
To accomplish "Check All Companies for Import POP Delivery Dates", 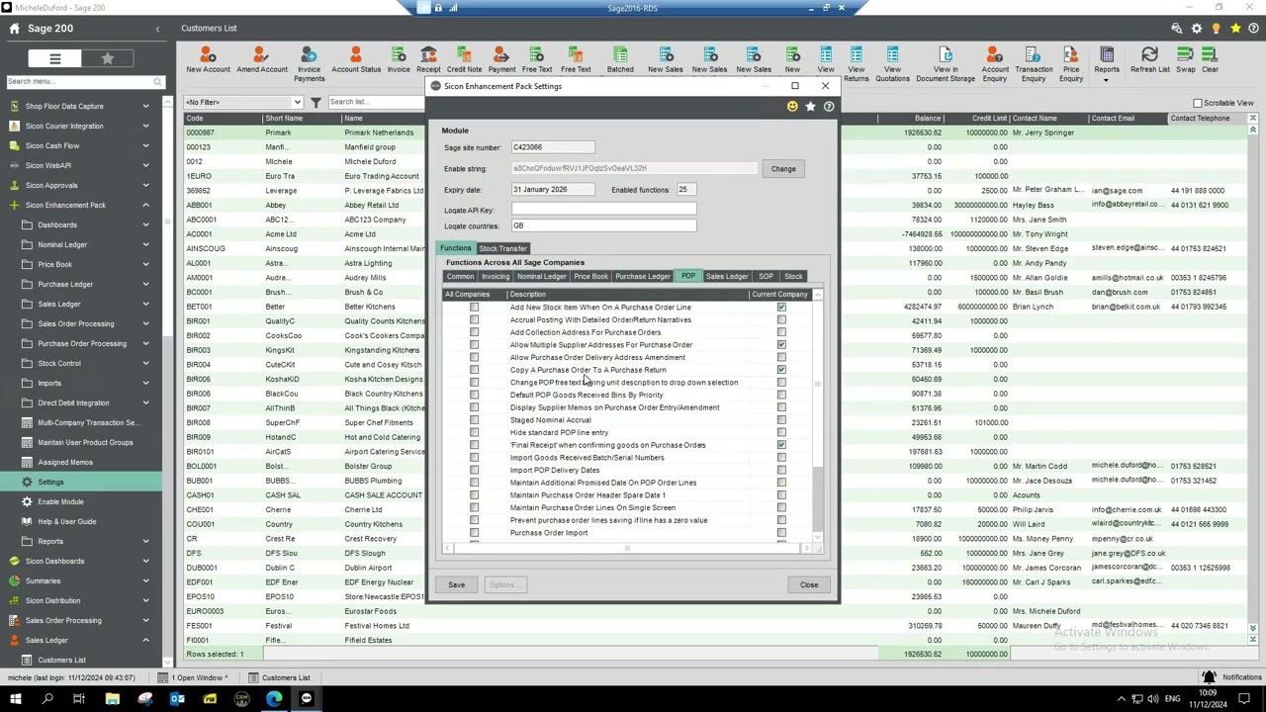I will [x=474, y=471].
